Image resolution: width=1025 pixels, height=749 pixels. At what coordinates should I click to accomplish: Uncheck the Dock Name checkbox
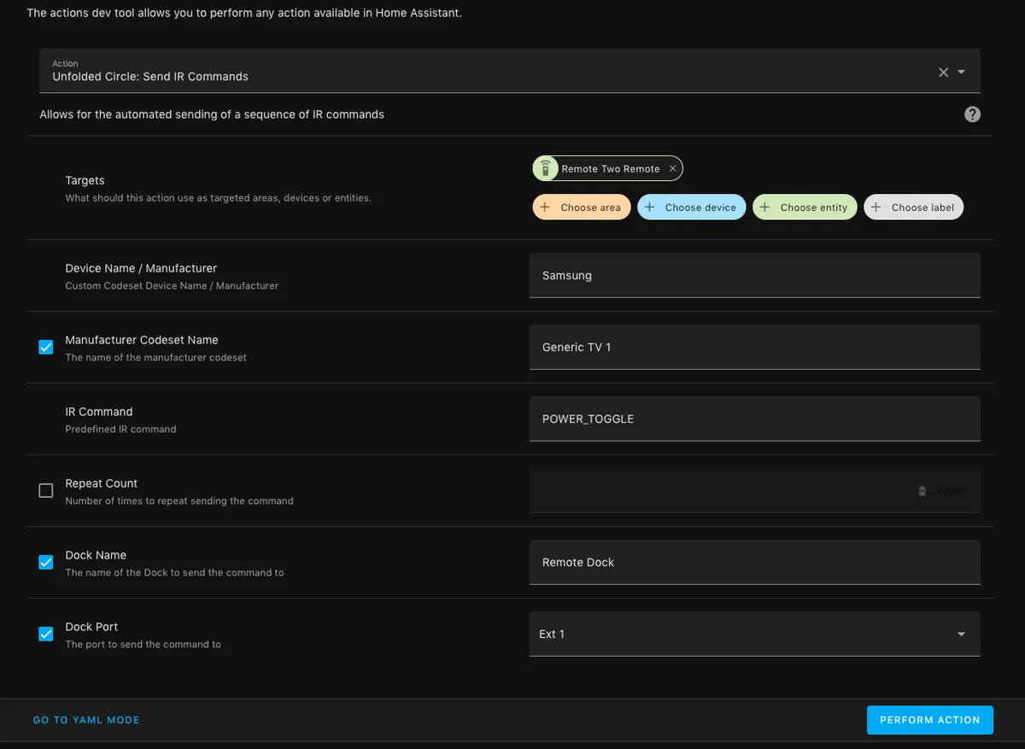(x=46, y=563)
